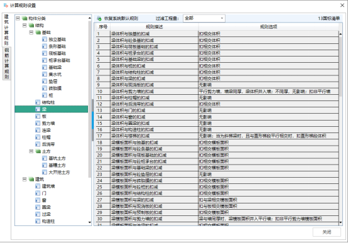The width and height of the screenshot is (348, 243).
Task: Select the 桩 tree item
Action: pyautogui.click(x=51, y=95)
